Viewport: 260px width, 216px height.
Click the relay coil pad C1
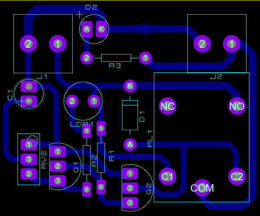[x=167, y=177]
